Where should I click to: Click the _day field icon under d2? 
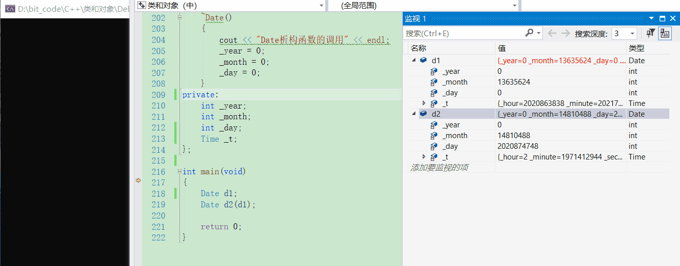pyautogui.click(x=434, y=146)
